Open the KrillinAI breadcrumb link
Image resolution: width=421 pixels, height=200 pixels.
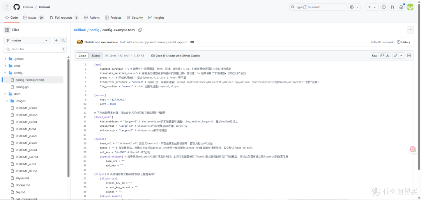80,30
